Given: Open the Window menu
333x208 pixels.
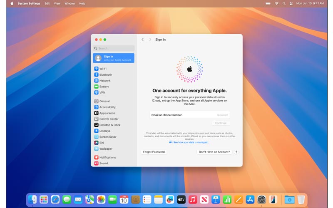Looking at the screenshot, I should (x=70, y=3).
